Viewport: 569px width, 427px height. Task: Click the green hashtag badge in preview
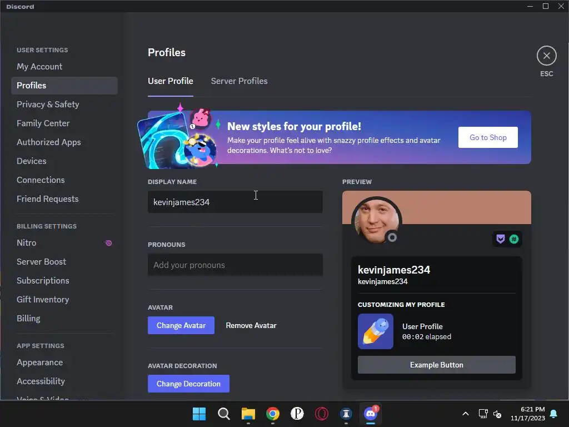[514, 239]
